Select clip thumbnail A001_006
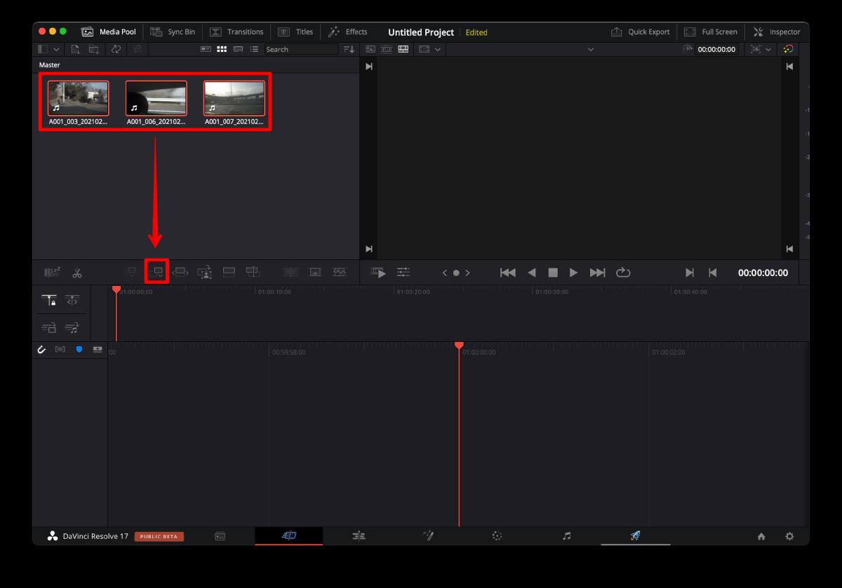The image size is (842, 588). [x=156, y=98]
